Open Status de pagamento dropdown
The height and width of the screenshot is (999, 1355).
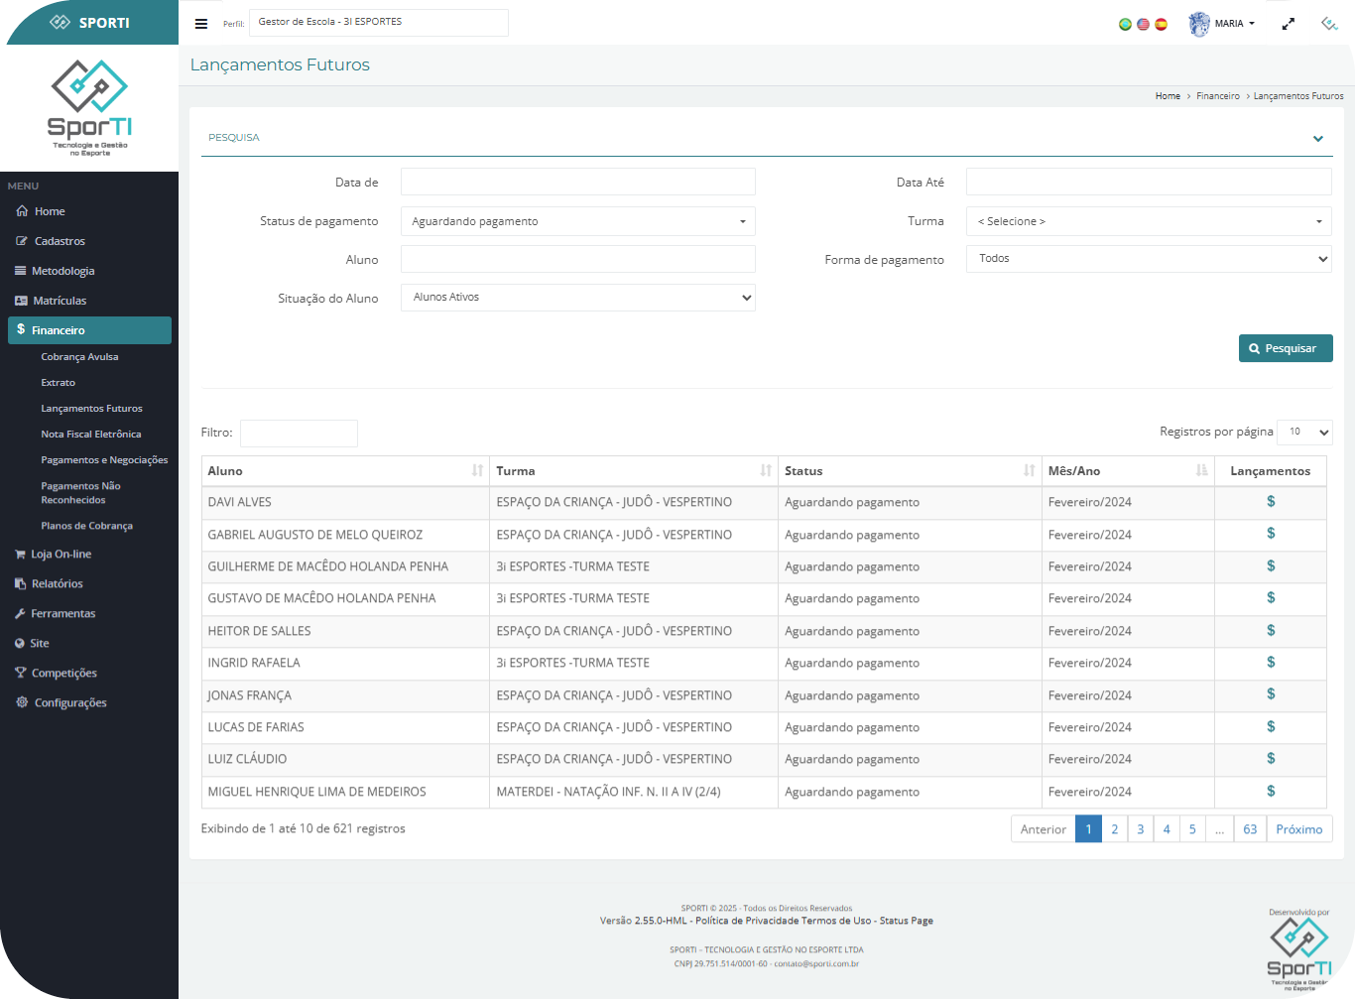577,221
